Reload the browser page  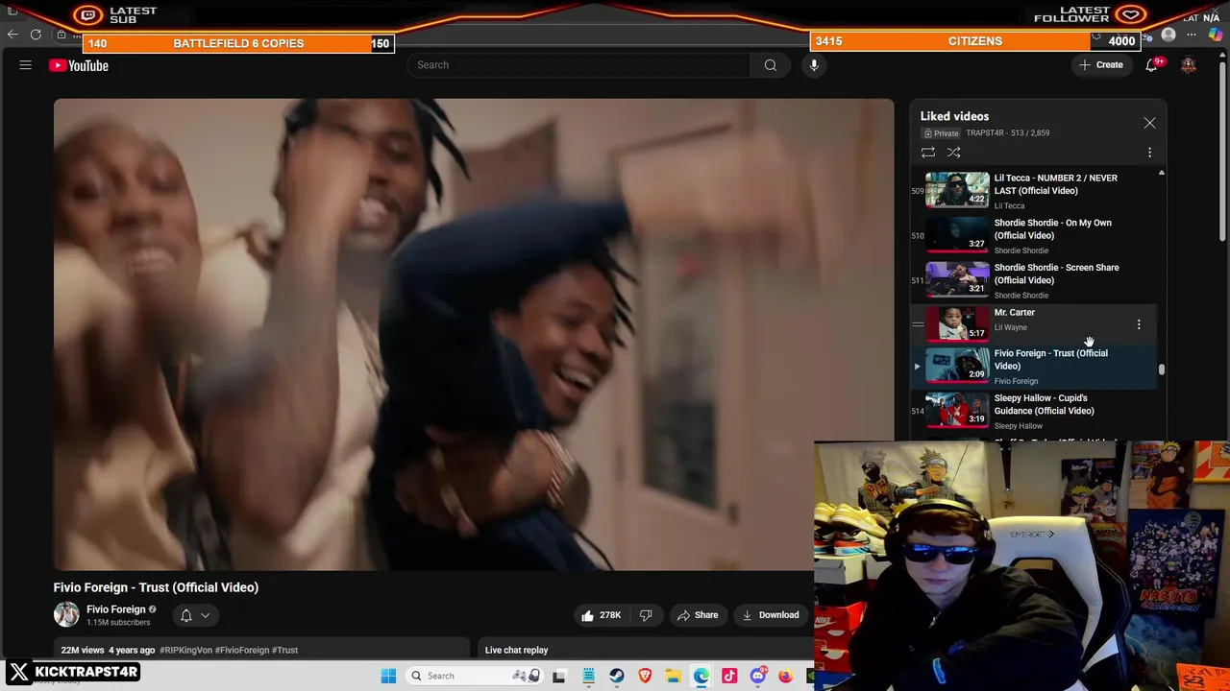point(36,35)
